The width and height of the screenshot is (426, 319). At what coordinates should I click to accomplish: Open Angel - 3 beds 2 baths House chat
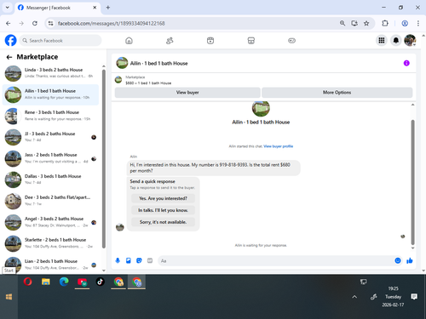click(x=50, y=222)
